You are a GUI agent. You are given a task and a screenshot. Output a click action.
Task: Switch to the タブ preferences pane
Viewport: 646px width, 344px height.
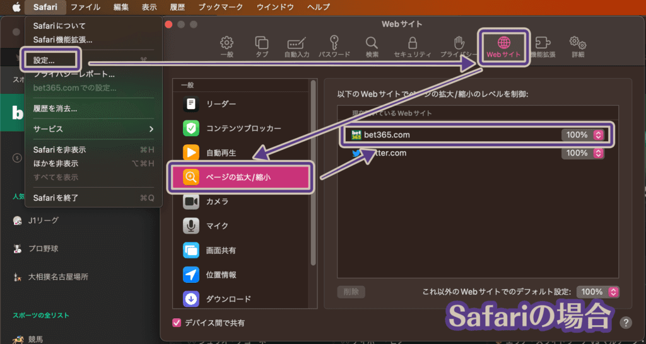pyautogui.click(x=262, y=47)
